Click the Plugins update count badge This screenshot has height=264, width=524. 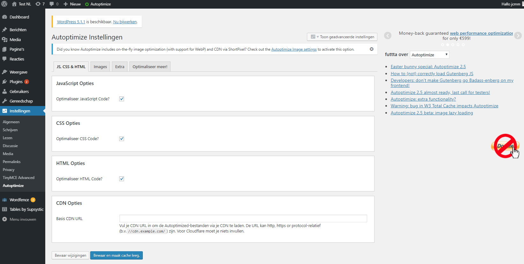pos(26,82)
